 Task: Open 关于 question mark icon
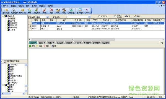point(87,11)
